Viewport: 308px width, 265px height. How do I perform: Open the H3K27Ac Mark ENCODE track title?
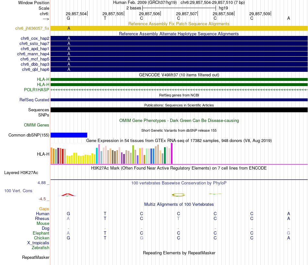pos(179,168)
